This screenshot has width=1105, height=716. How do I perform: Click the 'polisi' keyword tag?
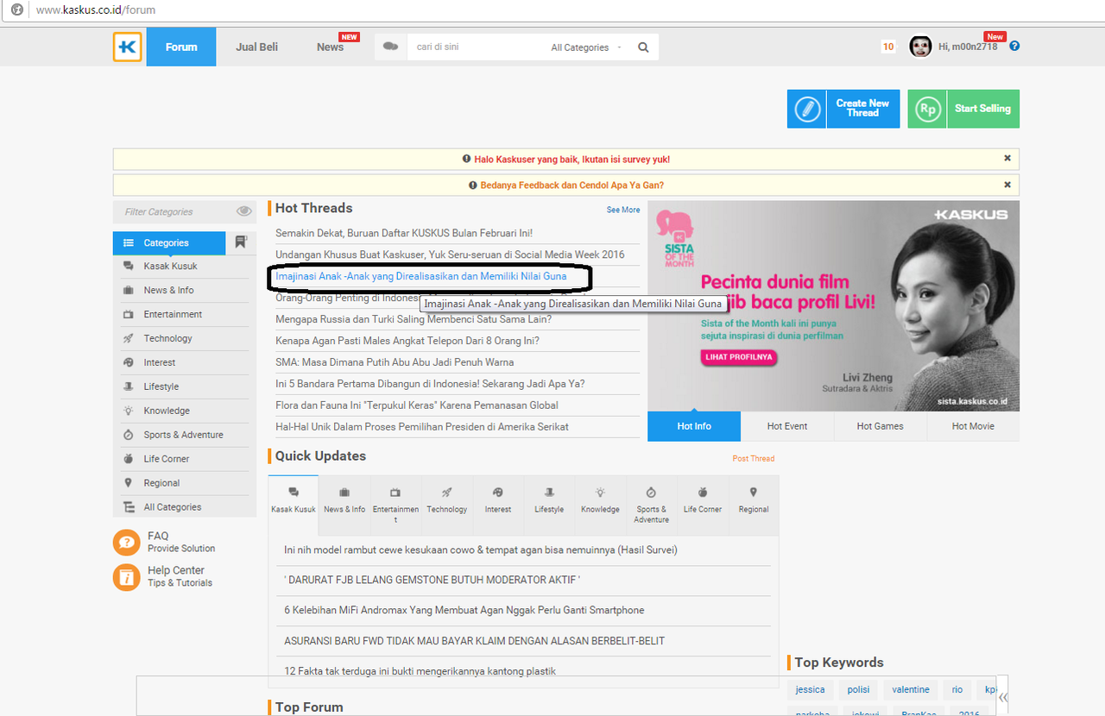858,690
